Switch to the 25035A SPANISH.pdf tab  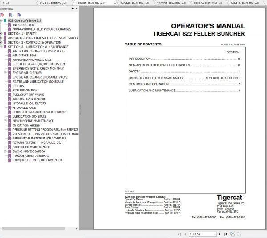point(171,3)
